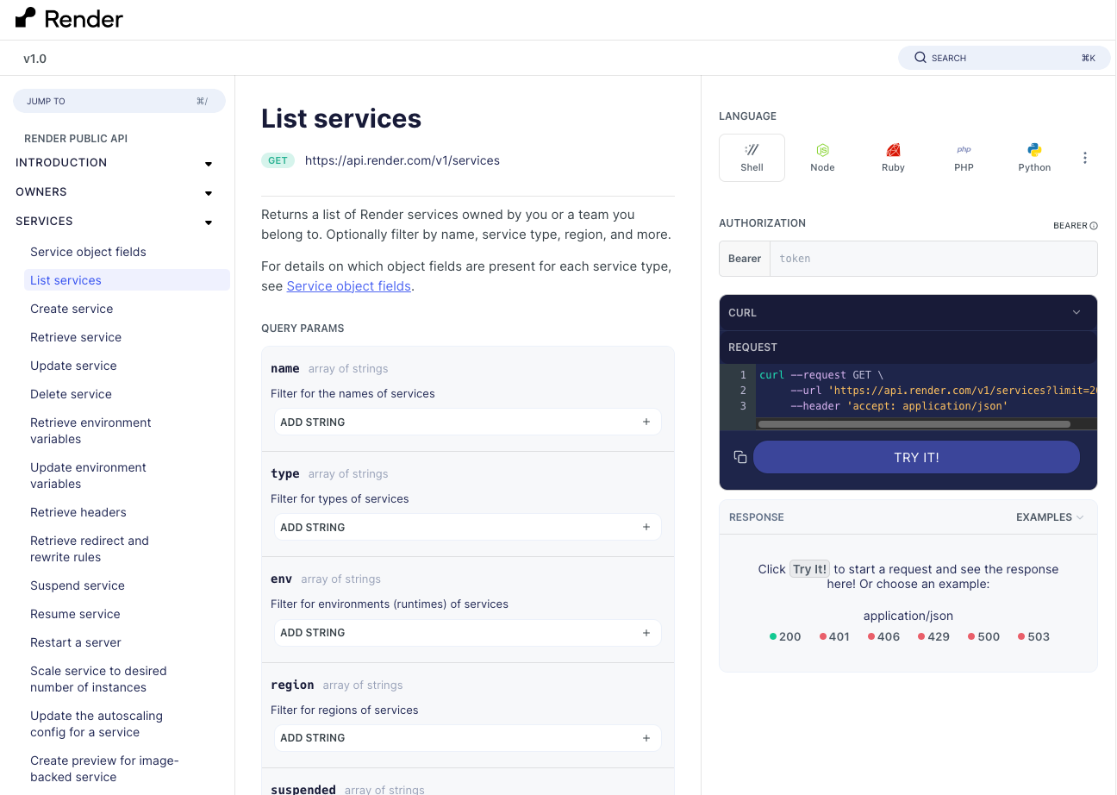The height and width of the screenshot is (795, 1117).
Task: Open the CURL code panel dropdown
Action: (1076, 312)
